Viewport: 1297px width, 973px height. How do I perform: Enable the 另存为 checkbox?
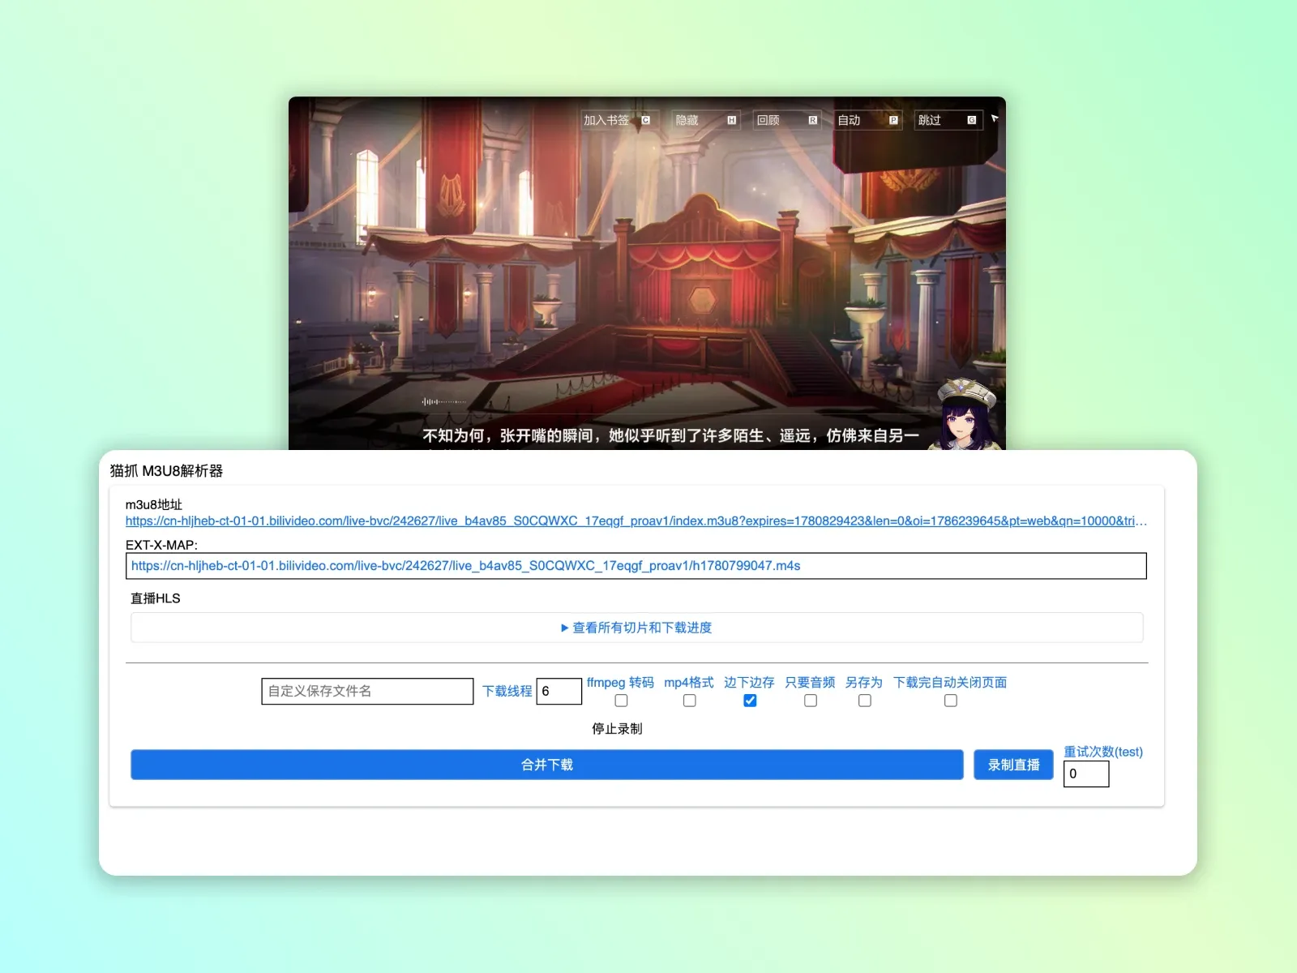[865, 701]
